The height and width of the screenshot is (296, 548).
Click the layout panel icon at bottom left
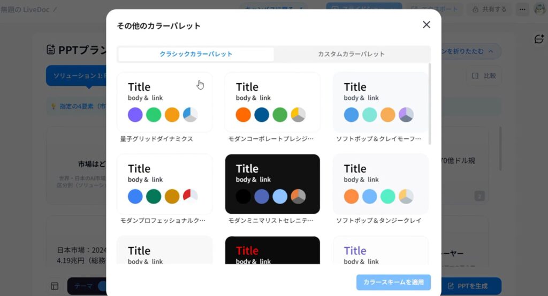(55, 286)
